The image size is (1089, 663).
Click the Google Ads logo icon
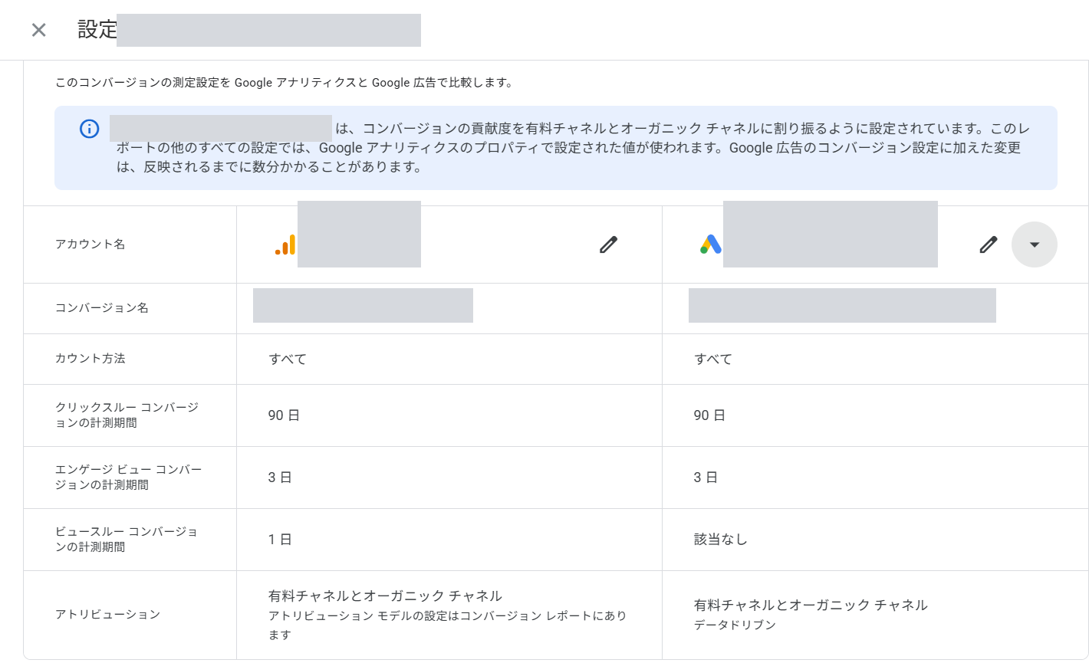click(x=711, y=245)
